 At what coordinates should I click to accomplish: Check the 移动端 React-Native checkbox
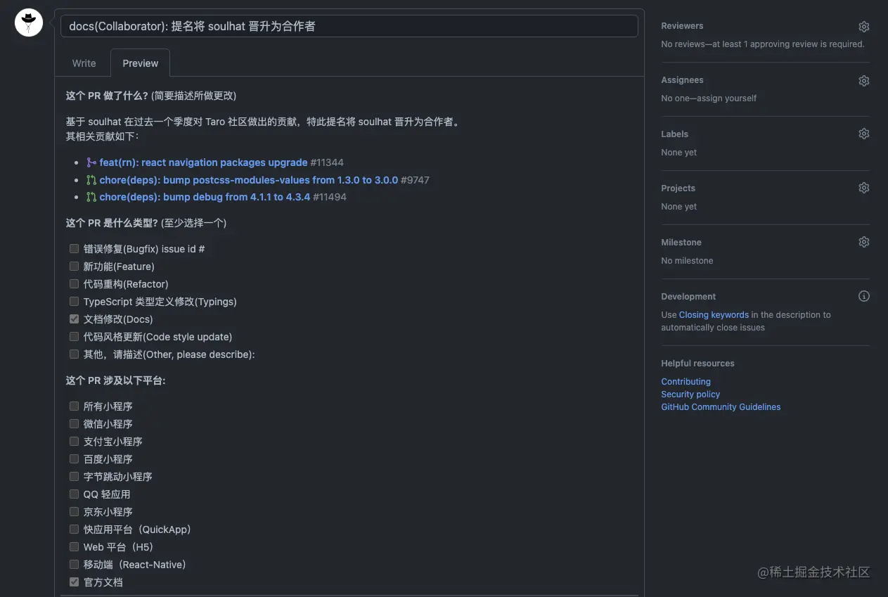74,564
